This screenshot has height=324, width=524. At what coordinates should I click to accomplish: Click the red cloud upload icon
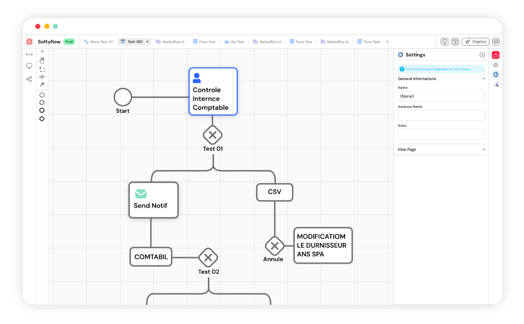(x=495, y=55)
